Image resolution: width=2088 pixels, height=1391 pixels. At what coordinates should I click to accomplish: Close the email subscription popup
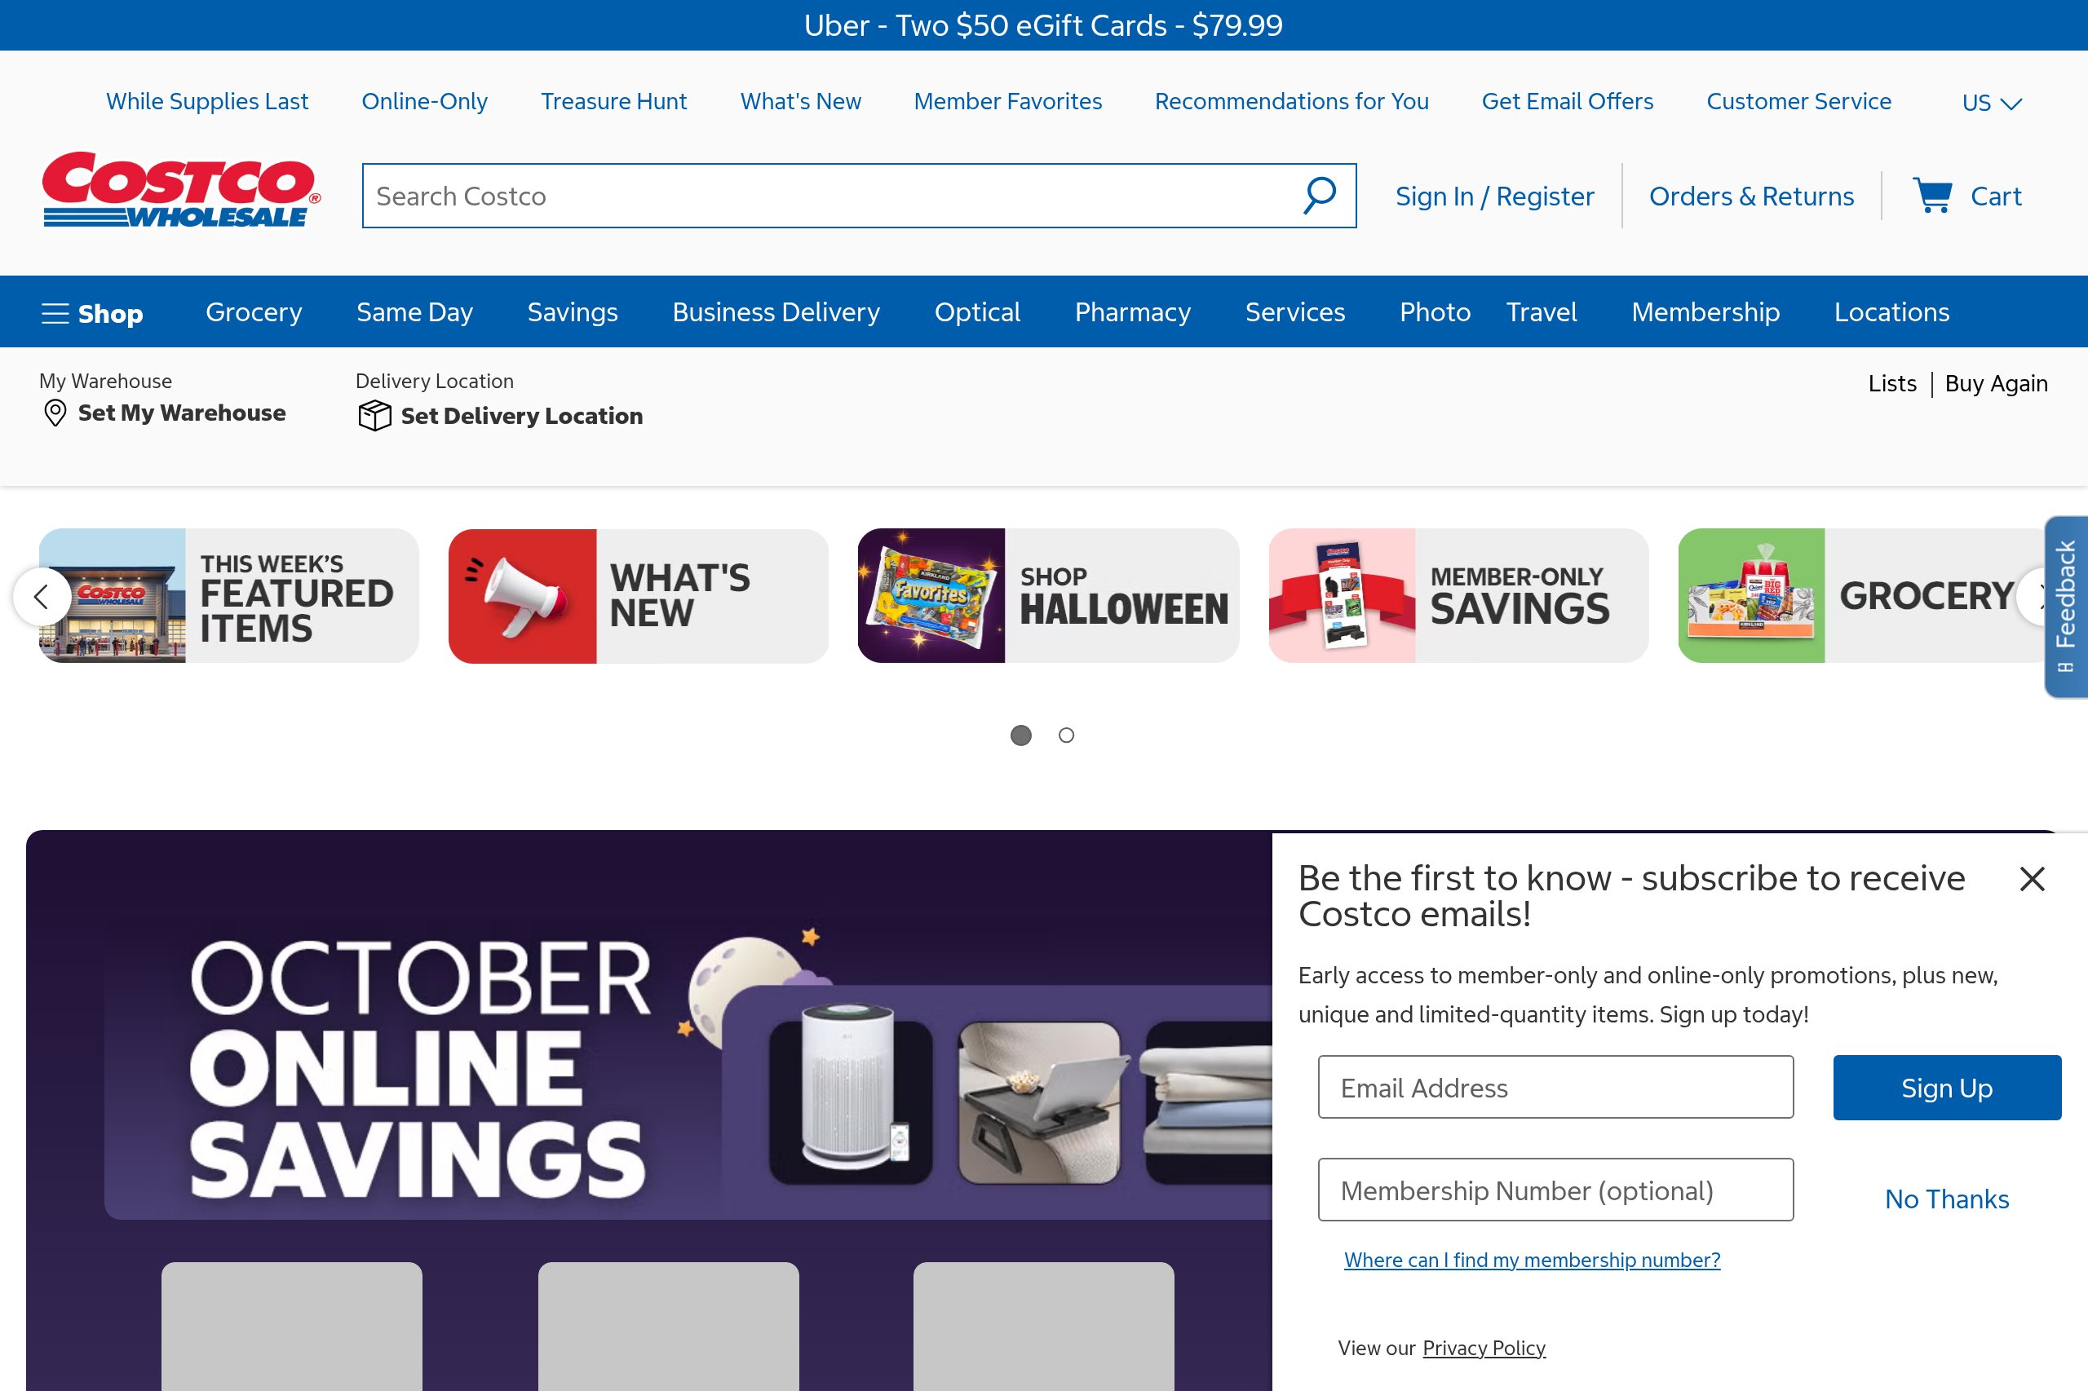(2032, 878)
